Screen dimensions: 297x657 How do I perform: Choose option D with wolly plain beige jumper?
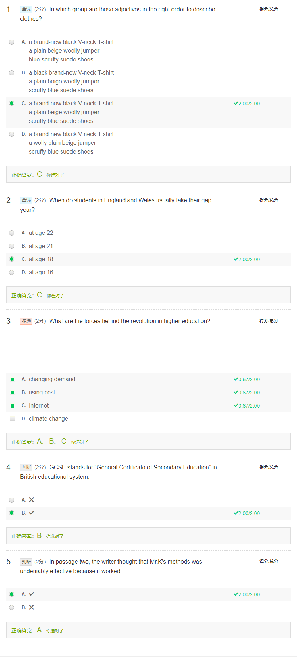12,134
